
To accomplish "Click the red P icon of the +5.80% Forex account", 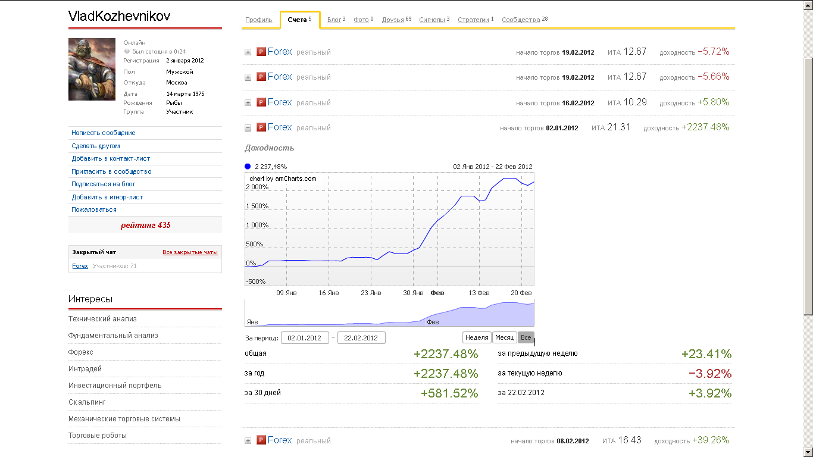I will point(261,102).
